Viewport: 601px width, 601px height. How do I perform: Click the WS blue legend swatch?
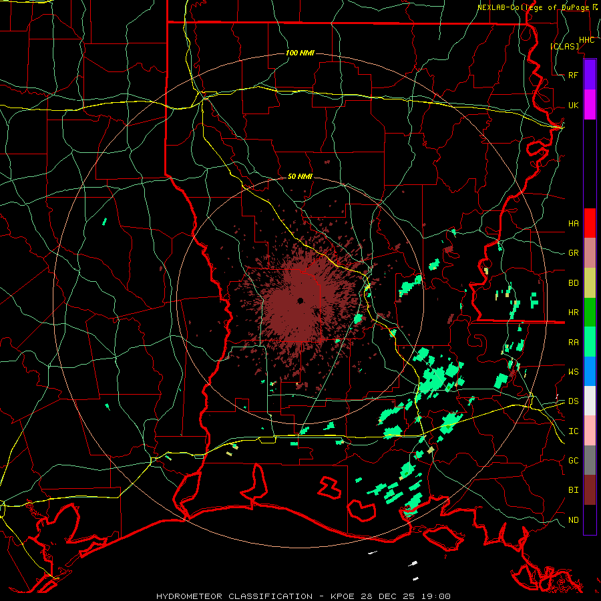(x=590, y=371)
